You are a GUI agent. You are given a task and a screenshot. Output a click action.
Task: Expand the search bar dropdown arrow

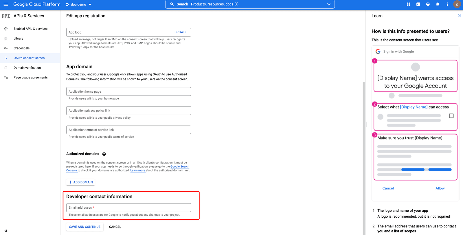[329, 4]
